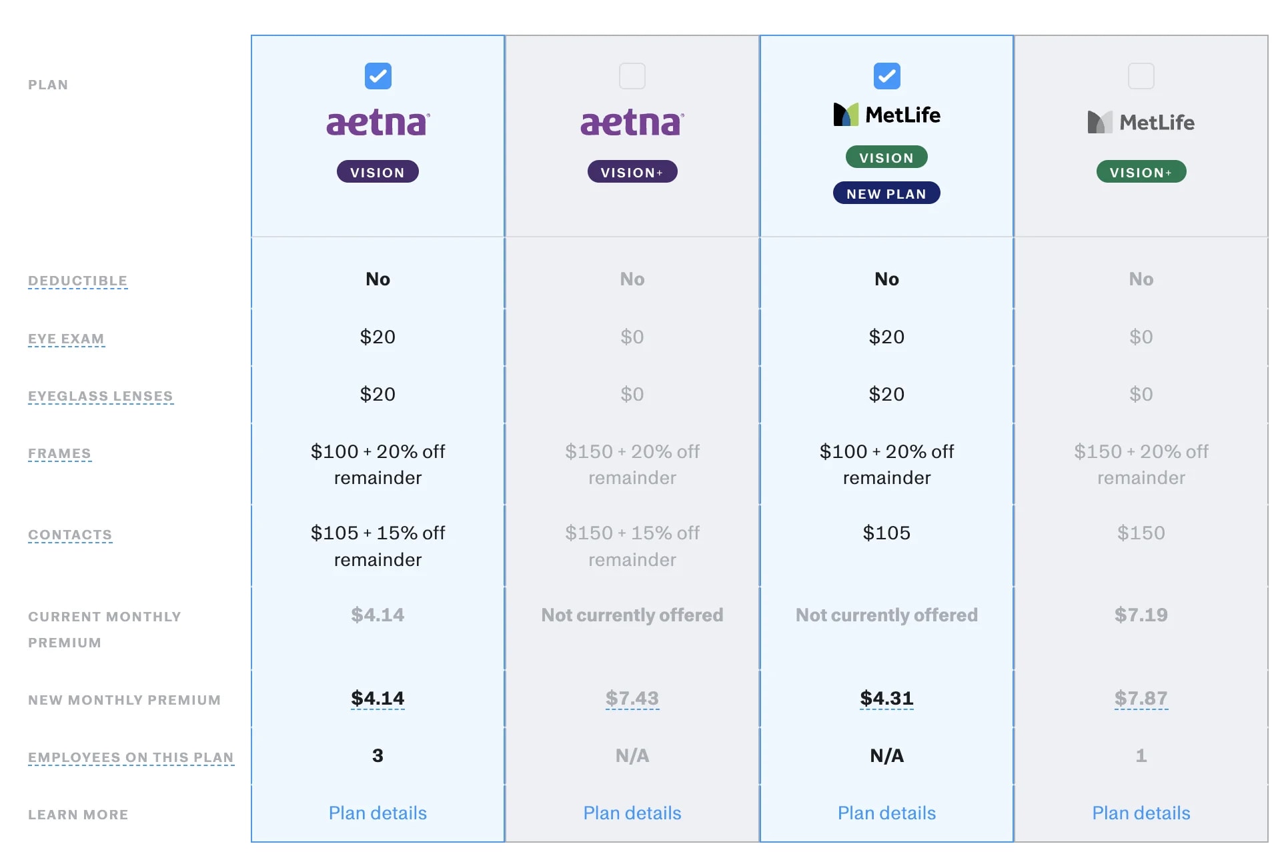Select the Aetna Vision+ plan checkbox
Viewport: 1286px width, 860px height.
[632, 76]
